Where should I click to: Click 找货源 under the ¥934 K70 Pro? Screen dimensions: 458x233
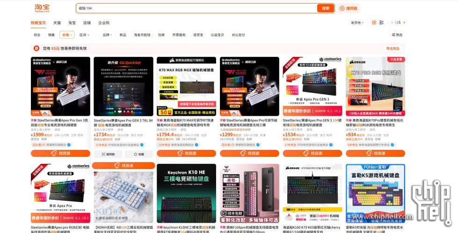[x=375, y=153]
